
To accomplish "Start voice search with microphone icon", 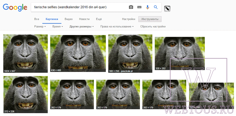I will tap(148, 7).
